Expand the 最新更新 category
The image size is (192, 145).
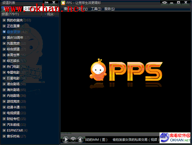click(x=4, y=32)
